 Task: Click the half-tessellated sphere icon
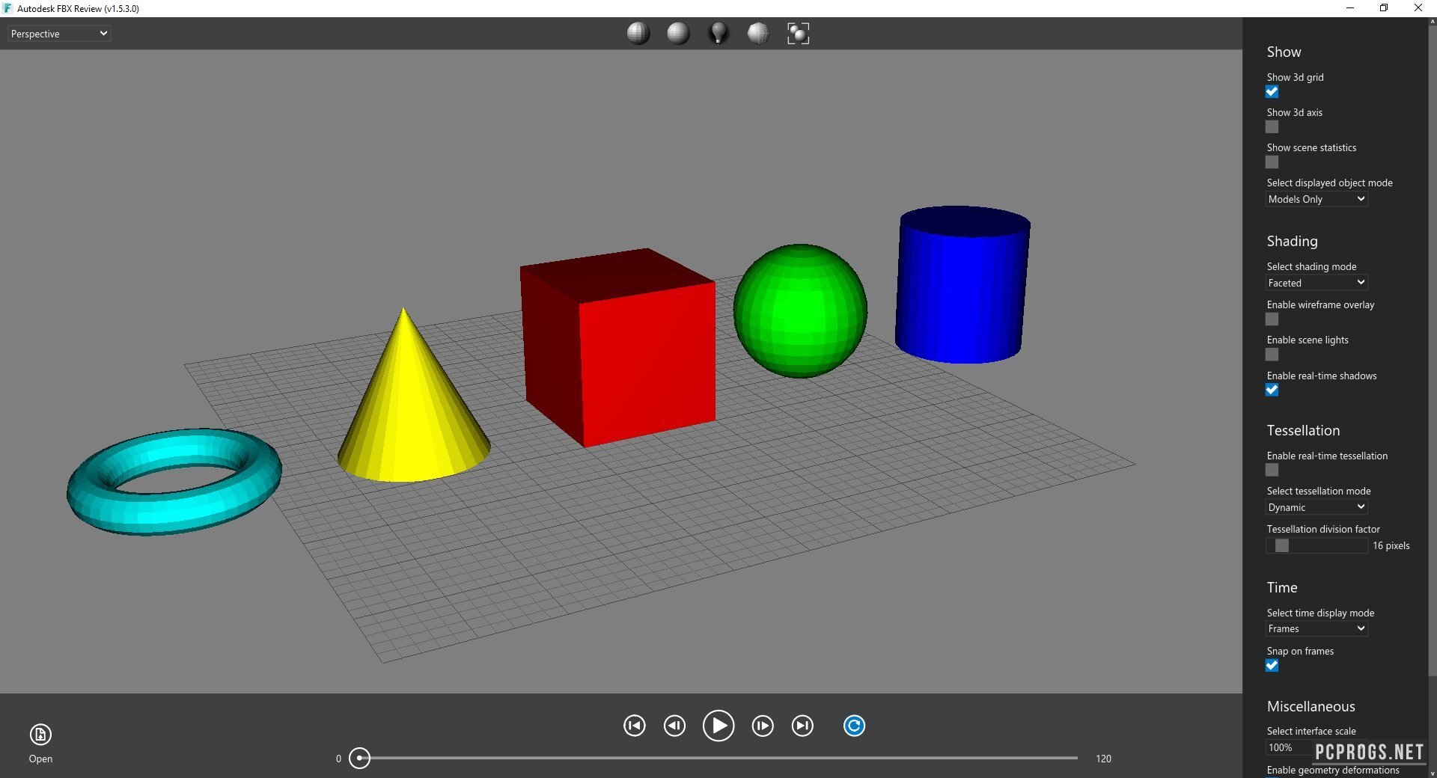(x=758, y=33)
